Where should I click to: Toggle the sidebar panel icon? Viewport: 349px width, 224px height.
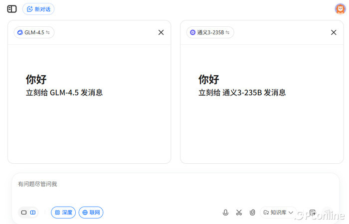point(12,9)
